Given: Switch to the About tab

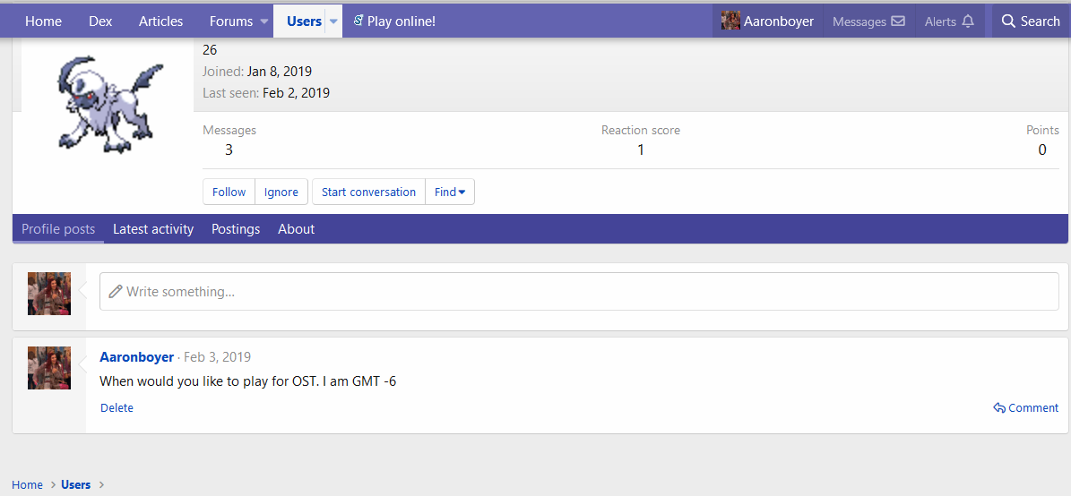Looking at the screenshot, I should pyautogui.click(x=297, y=228).
